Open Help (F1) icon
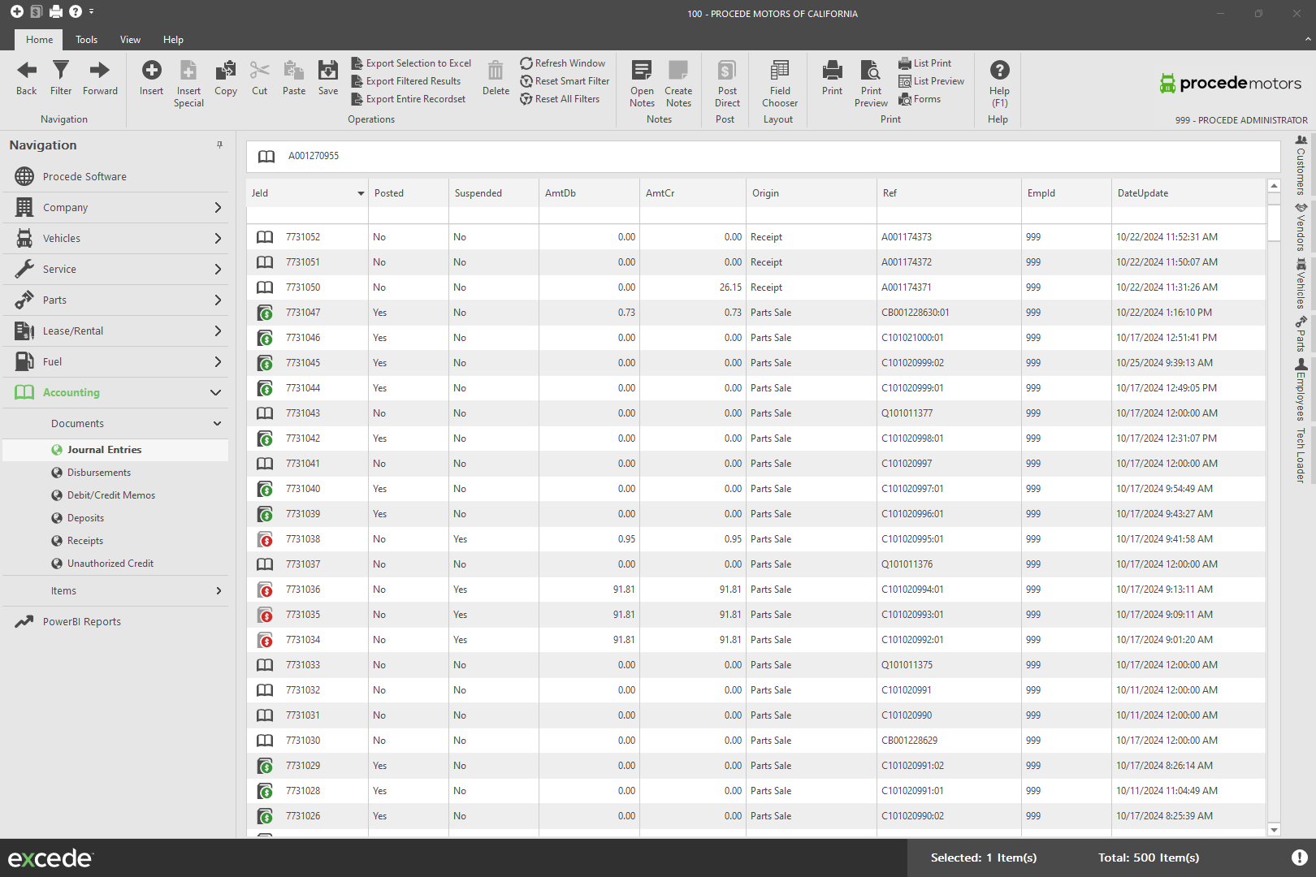The width and height of the screenshot is (1316, 877). point(999,71)
